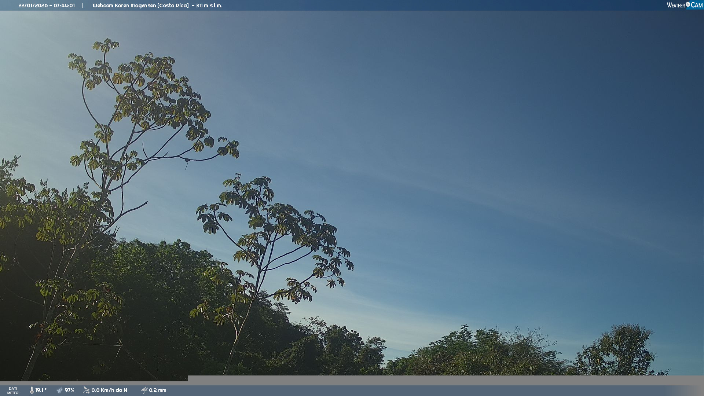The height and width of the screenshot is (396, 704).
Task: Click the 311 m s.l.m. altitude text
Action: tap(209, 5)
